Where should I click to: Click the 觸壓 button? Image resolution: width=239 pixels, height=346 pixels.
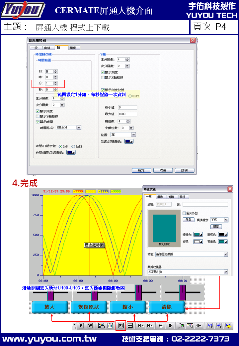coord(216,227)
